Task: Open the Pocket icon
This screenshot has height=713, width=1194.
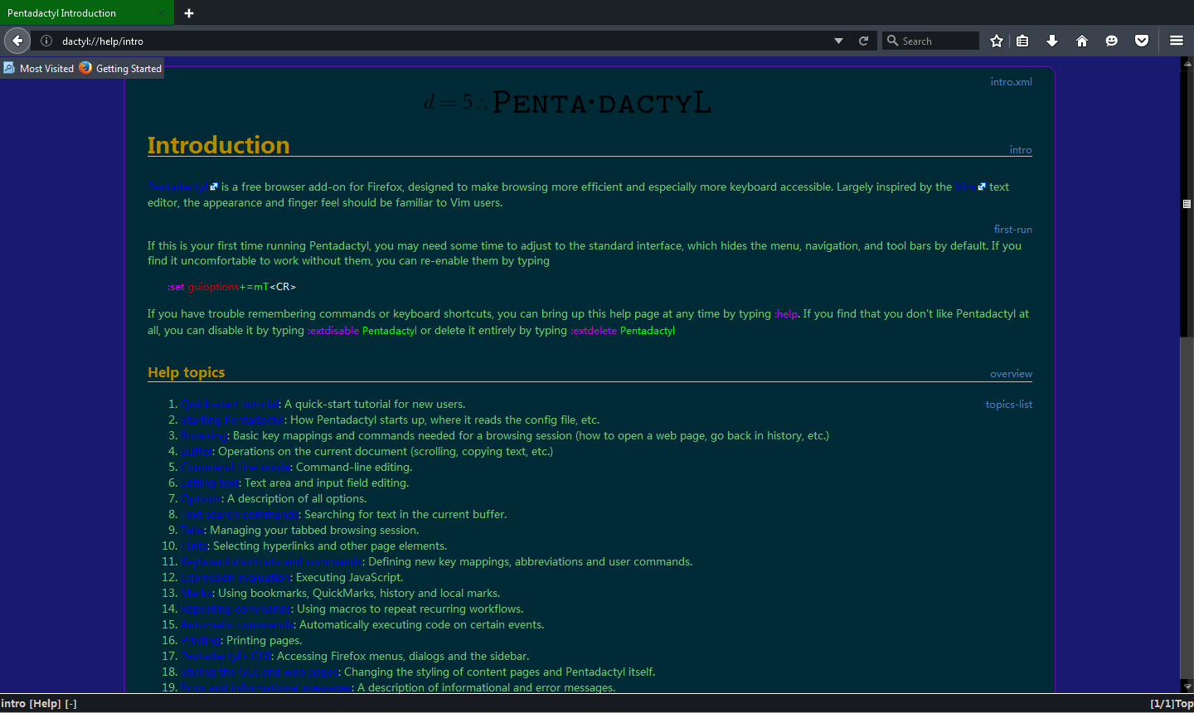Action: [x=1142, y=41]
